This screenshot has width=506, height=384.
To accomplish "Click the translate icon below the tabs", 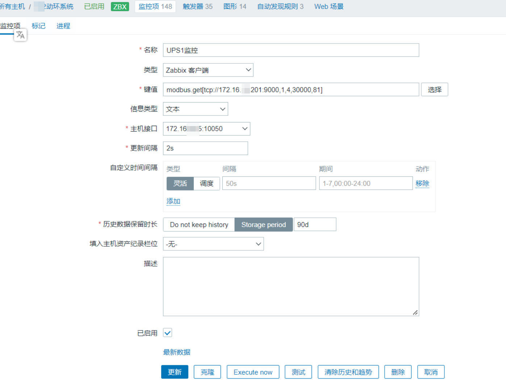I will [x=20, y=35].
